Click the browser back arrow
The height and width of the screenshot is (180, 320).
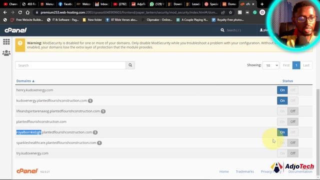click(5, 12)
